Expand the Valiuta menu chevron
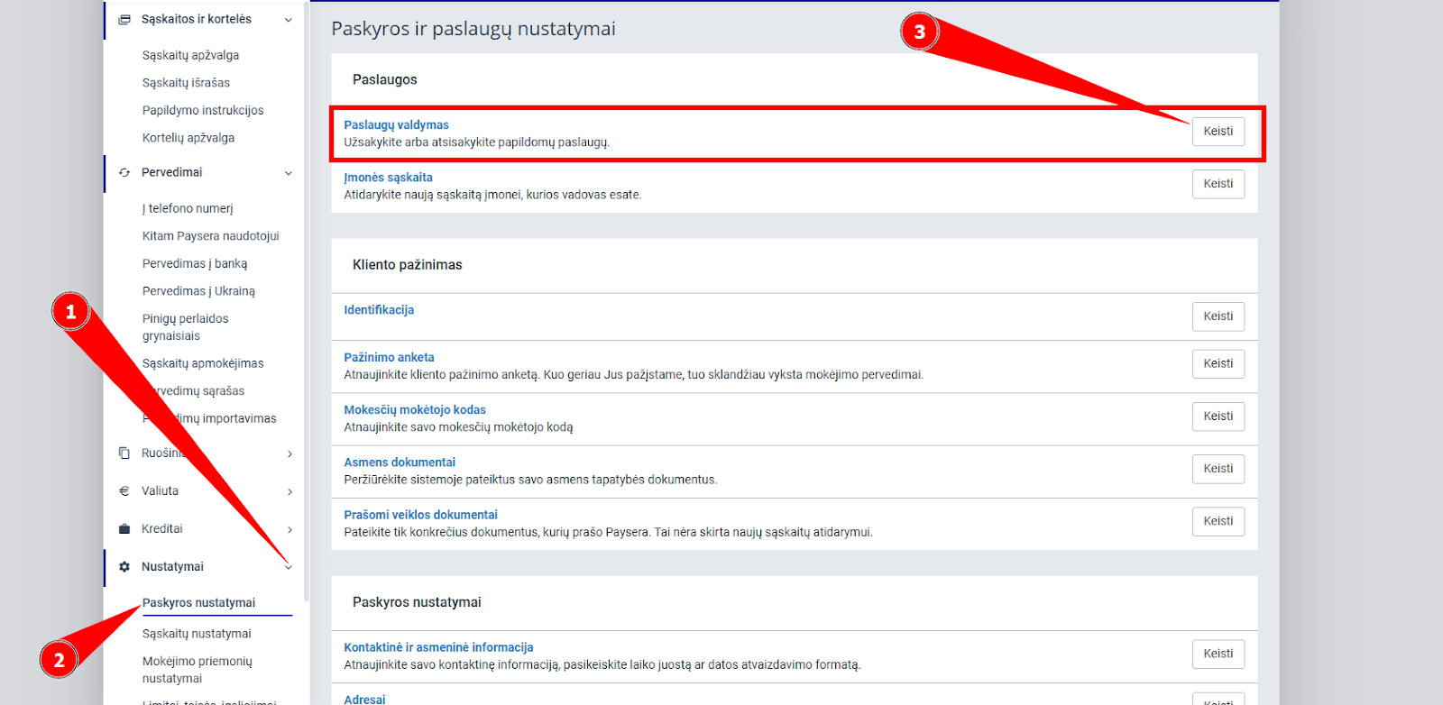The image size is (1443, 705). [290, 492]
